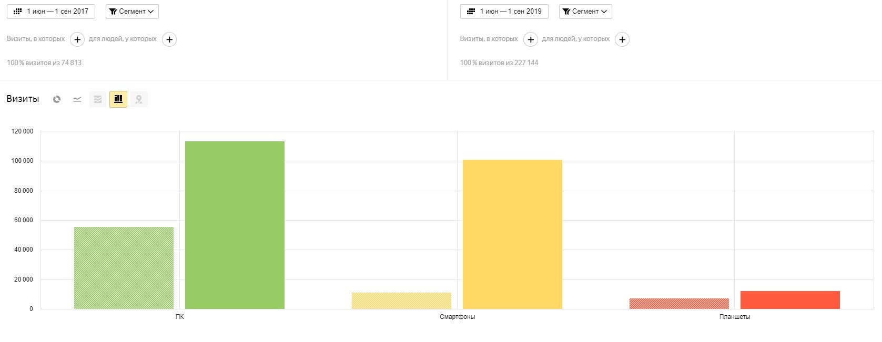The height and width of the screenshot is (342, 882).
Task: Click the hatched yellow Смартфоны bar
Action: pos(401,300)
